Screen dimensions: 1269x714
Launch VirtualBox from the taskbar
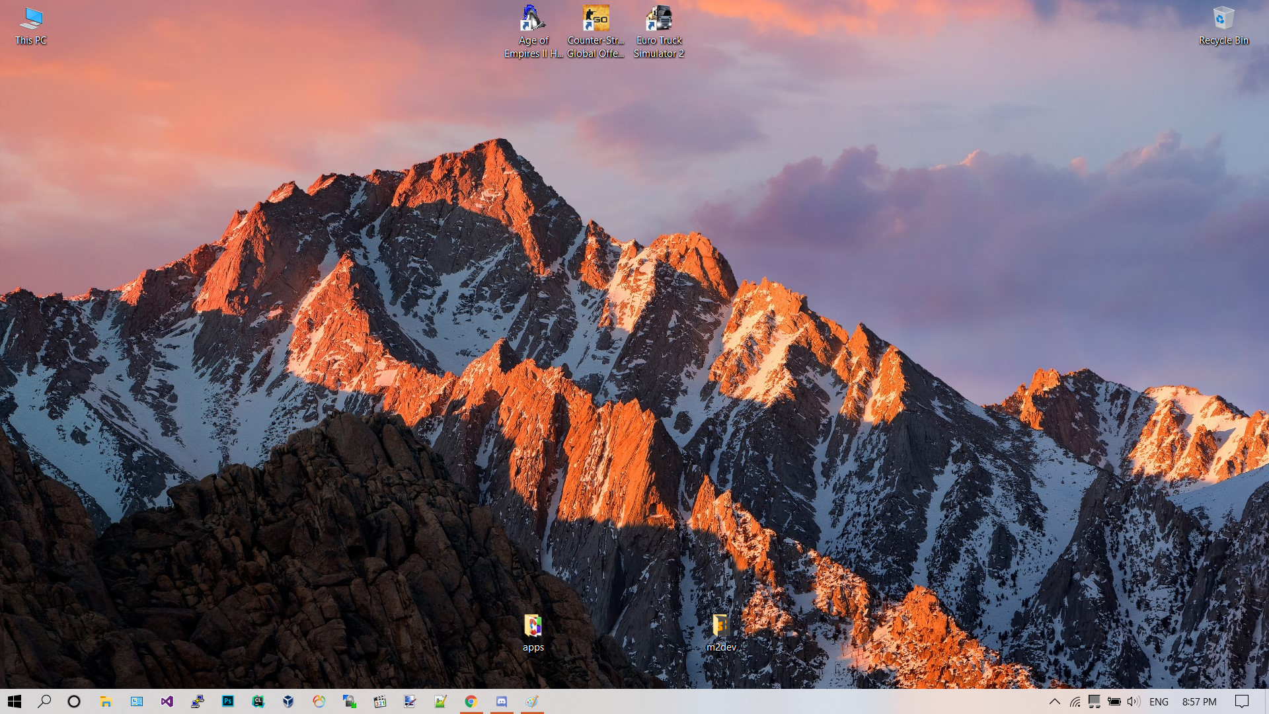tap(288, 701)
